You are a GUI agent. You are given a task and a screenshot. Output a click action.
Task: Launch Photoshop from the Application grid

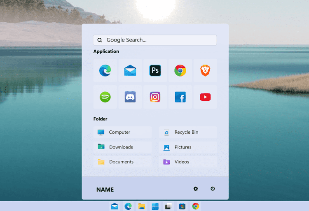(155, 70)
